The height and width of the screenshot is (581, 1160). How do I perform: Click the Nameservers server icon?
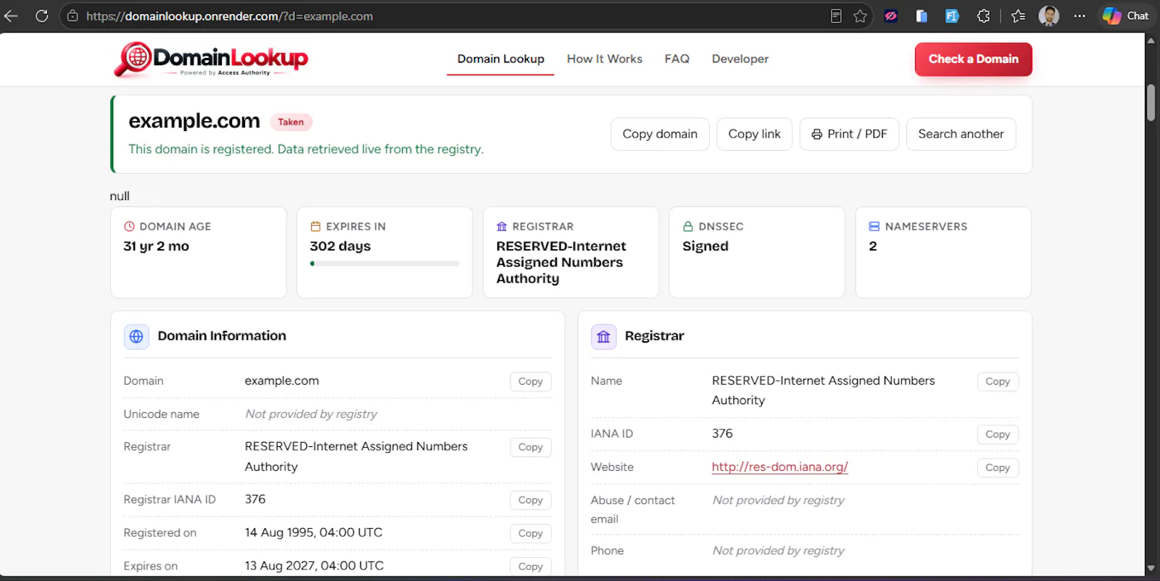[874, 227]
